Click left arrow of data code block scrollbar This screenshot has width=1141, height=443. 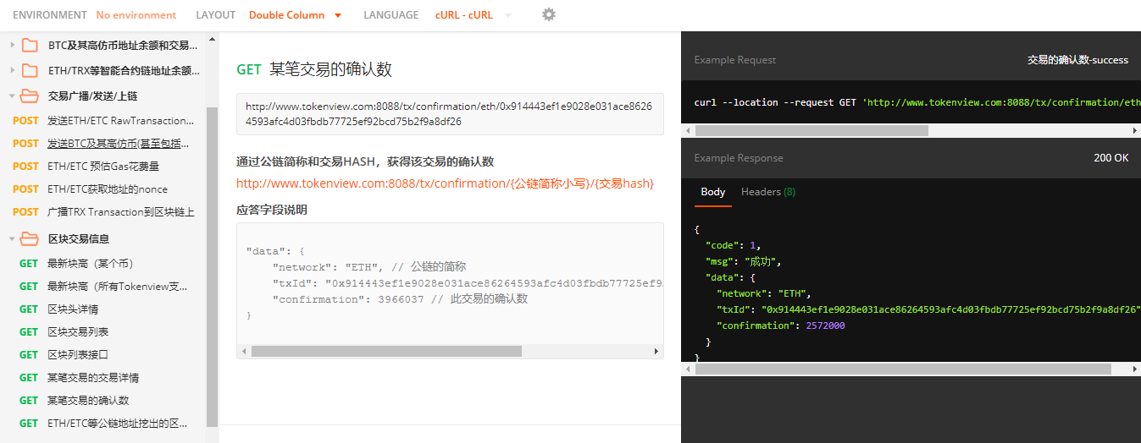point(244,351)
